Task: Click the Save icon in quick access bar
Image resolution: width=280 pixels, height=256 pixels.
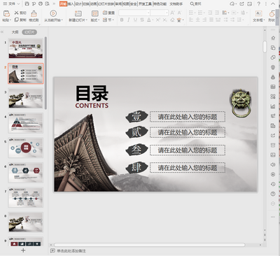Action: click(x=27, y=3)
